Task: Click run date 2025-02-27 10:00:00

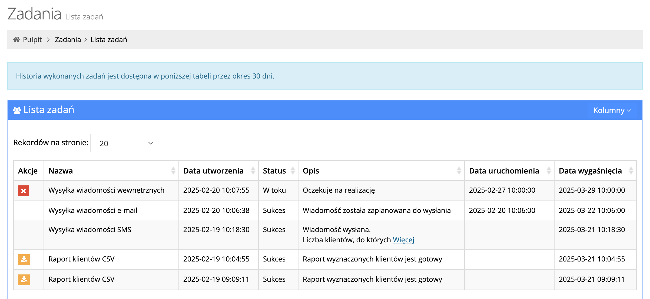Action: coord(502,190)
